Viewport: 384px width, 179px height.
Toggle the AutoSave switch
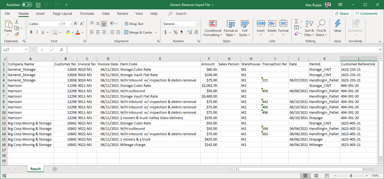point(27,5)
